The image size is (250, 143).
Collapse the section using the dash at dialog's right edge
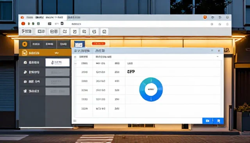218,57
